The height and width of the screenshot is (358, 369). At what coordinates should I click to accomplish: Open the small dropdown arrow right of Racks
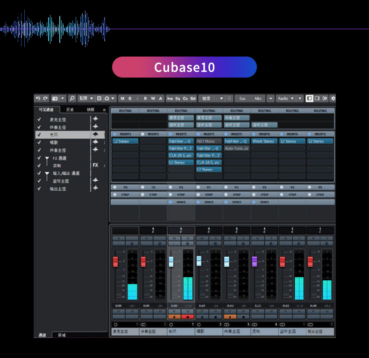point(300,99)
